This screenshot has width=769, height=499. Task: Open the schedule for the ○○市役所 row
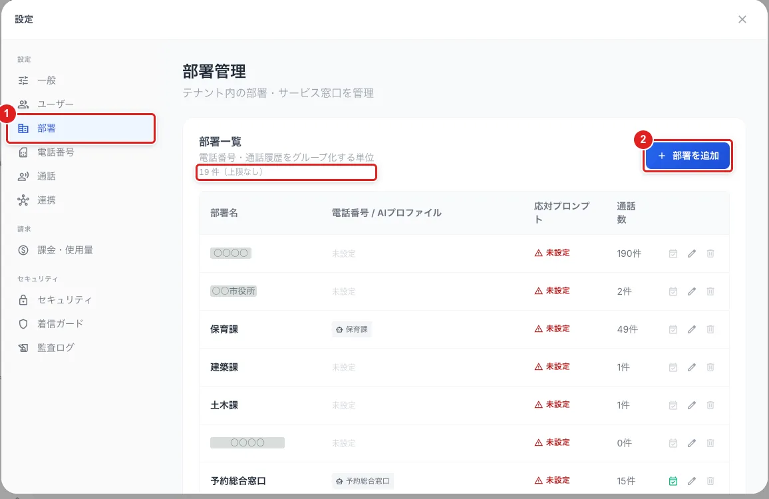click(x=673, y=291)
